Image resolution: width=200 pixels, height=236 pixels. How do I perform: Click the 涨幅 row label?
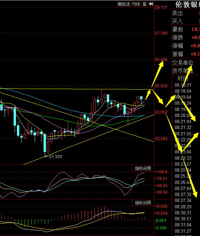178,46
